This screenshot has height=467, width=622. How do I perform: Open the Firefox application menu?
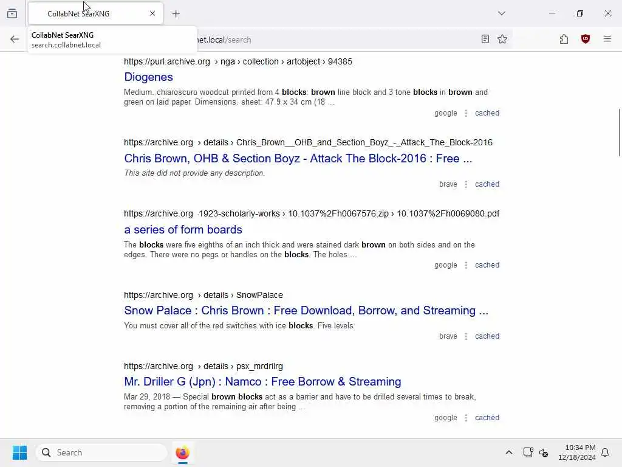click(x=607, y=39)
